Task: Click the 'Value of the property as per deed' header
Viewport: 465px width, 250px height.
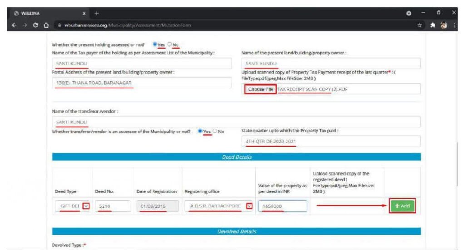Action: [282, 188]
